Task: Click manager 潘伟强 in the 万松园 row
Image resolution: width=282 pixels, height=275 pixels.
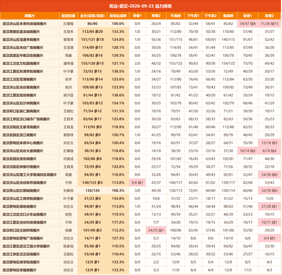Action: pyautogui.click(x=68, y=63)
